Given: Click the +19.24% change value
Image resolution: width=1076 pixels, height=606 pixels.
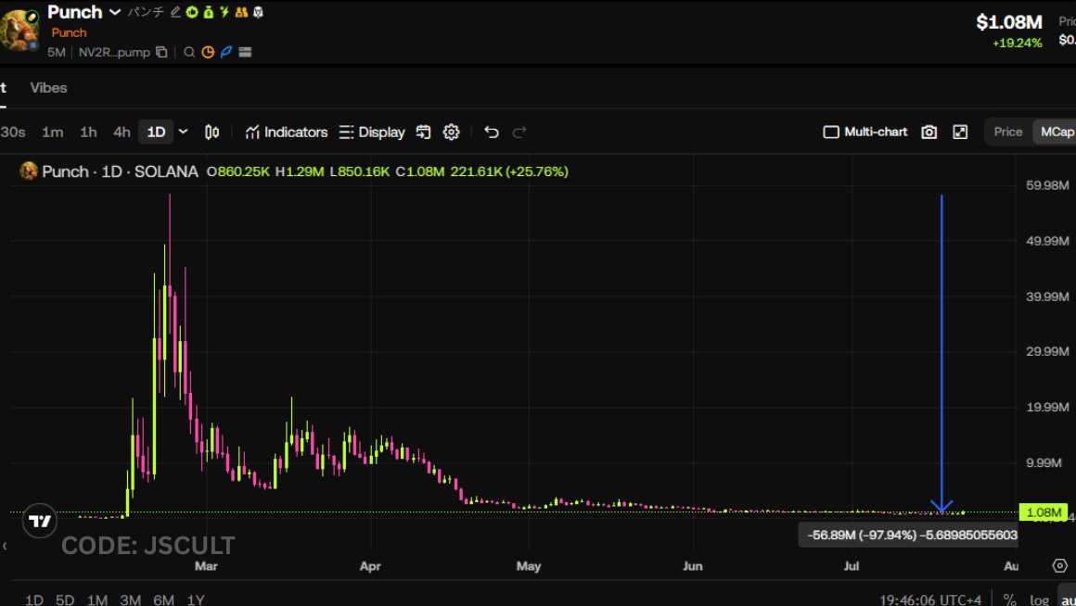Looking at the screenshot, I should click(x=1017, y=43).
